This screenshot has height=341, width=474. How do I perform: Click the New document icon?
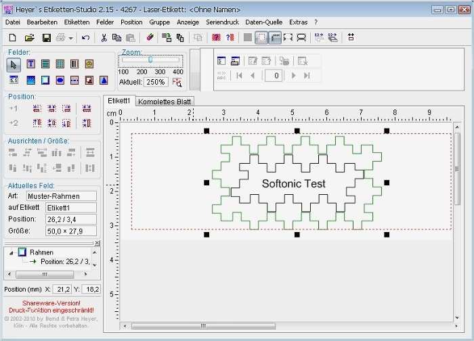[12, 38]
